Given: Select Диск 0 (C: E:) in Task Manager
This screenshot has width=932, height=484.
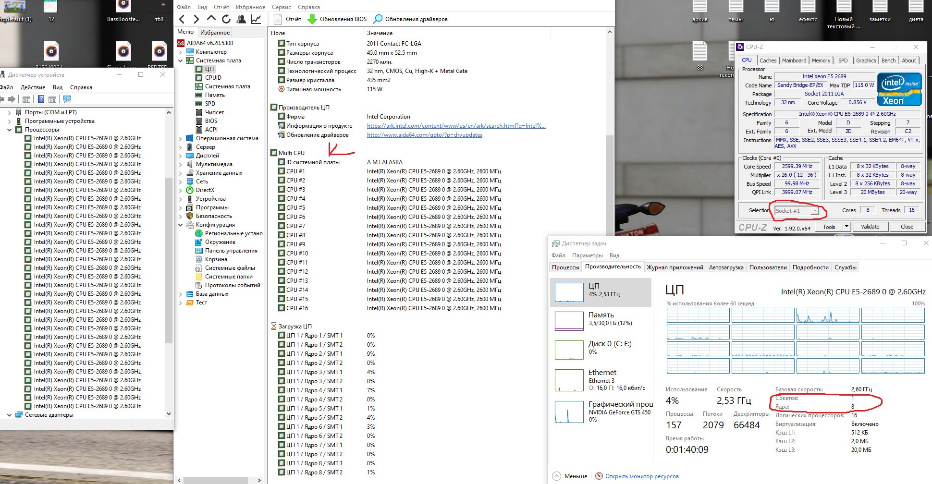Looking at the screenshot, I should 601,350.
